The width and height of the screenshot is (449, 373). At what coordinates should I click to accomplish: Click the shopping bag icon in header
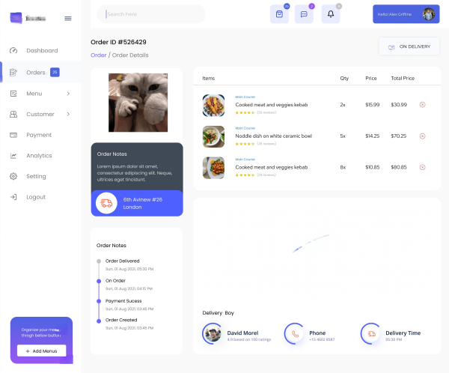[x=279, y=14]
